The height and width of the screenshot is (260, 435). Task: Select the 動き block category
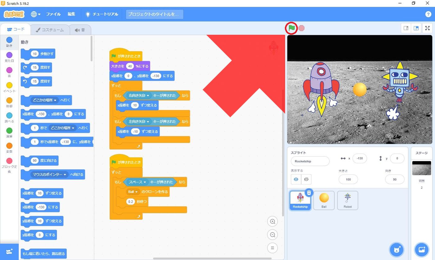(9, 42)
